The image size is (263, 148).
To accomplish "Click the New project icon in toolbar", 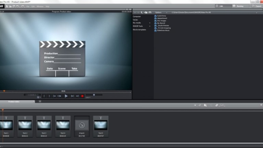I will 7,6.
